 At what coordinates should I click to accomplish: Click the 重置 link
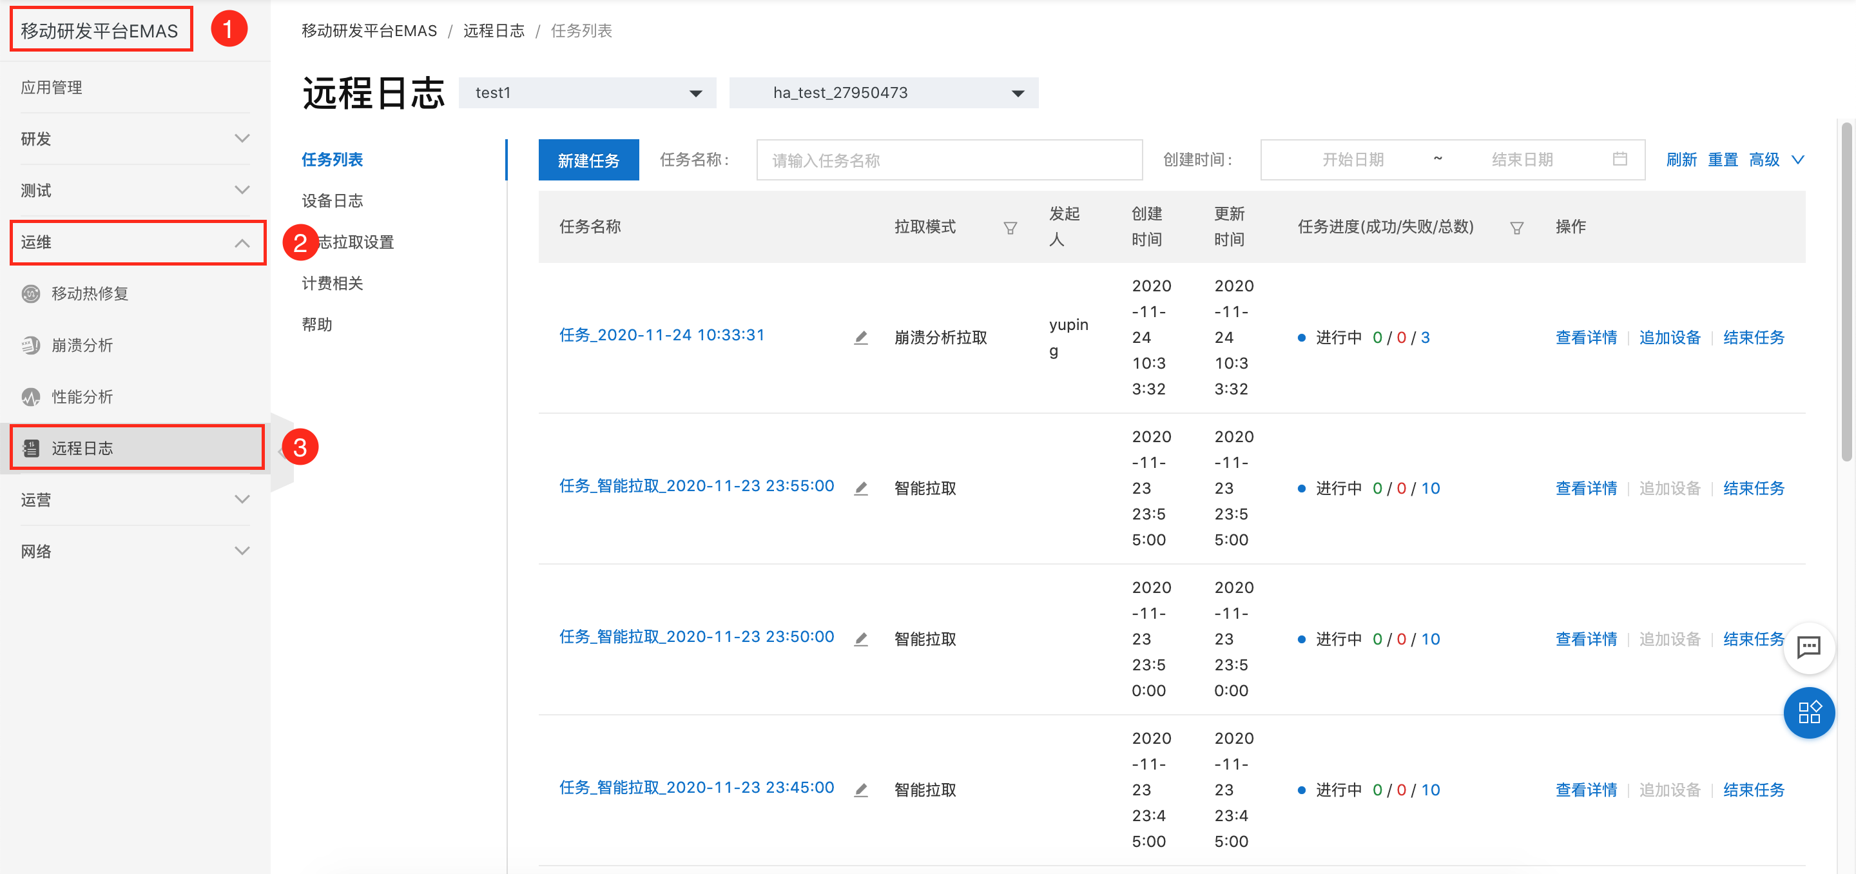[x=1723, y=159]
